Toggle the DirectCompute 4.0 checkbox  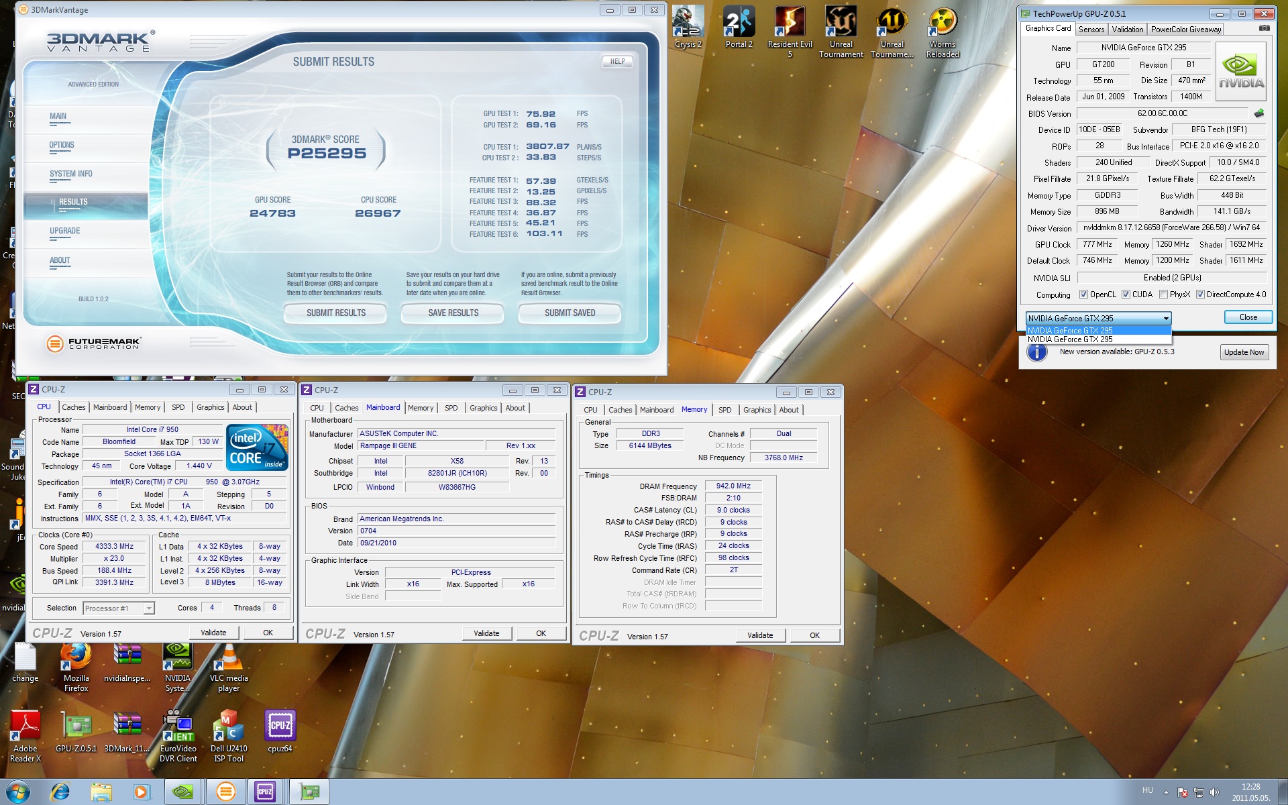tap(1200, 294)
